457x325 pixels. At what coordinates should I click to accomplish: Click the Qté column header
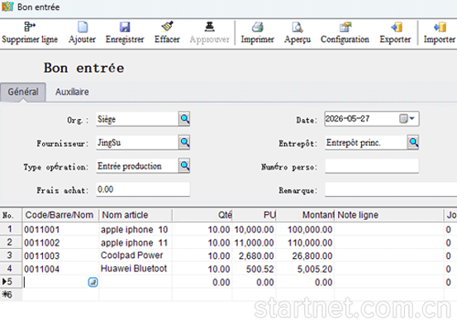tap(202, 215)
